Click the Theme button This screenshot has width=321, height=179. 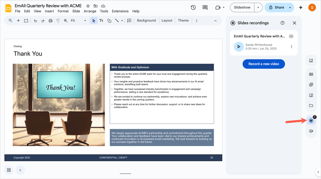pos(183,21)
